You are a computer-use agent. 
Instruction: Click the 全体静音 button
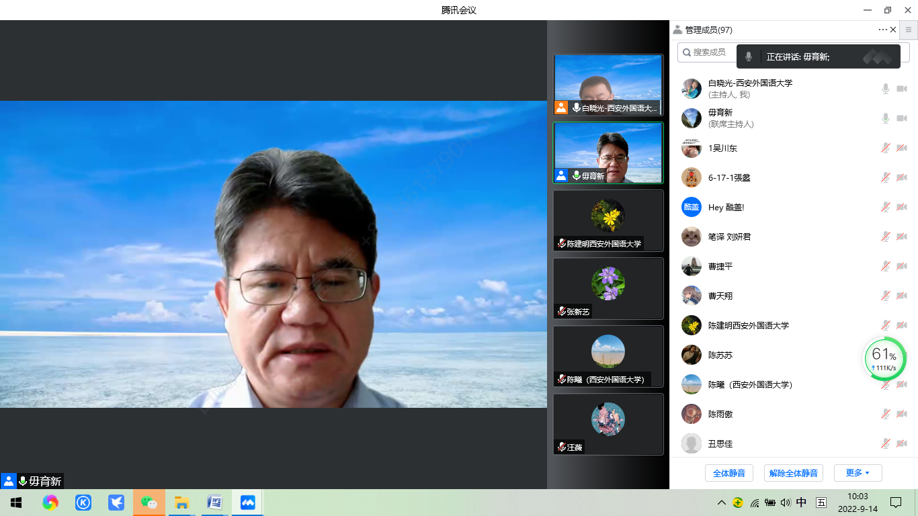click(729, 473)
